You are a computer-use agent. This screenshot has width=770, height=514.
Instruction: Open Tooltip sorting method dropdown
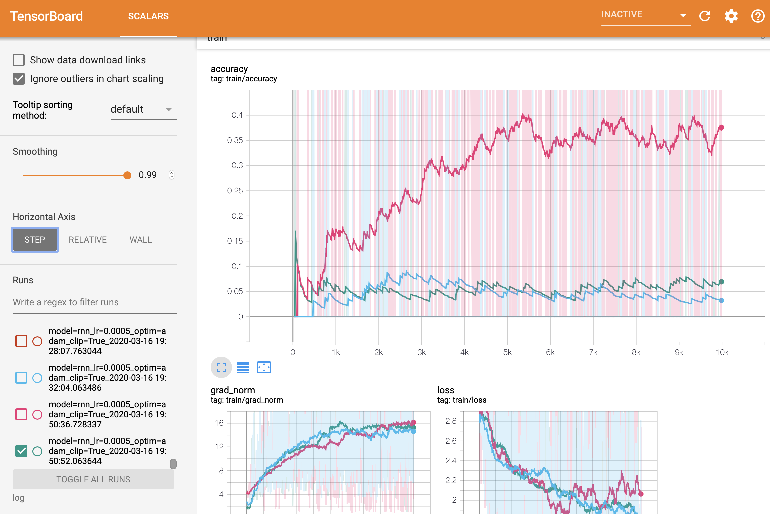[x=143, y=109]
